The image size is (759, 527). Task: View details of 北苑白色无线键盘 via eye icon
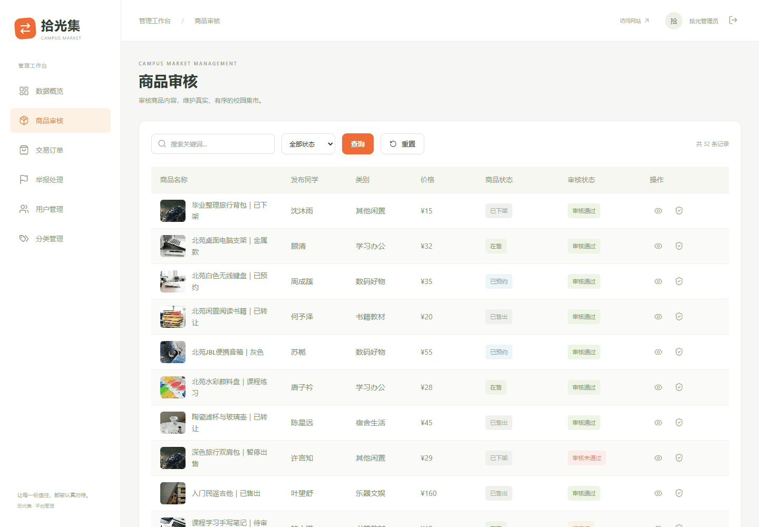click(658, 281)
